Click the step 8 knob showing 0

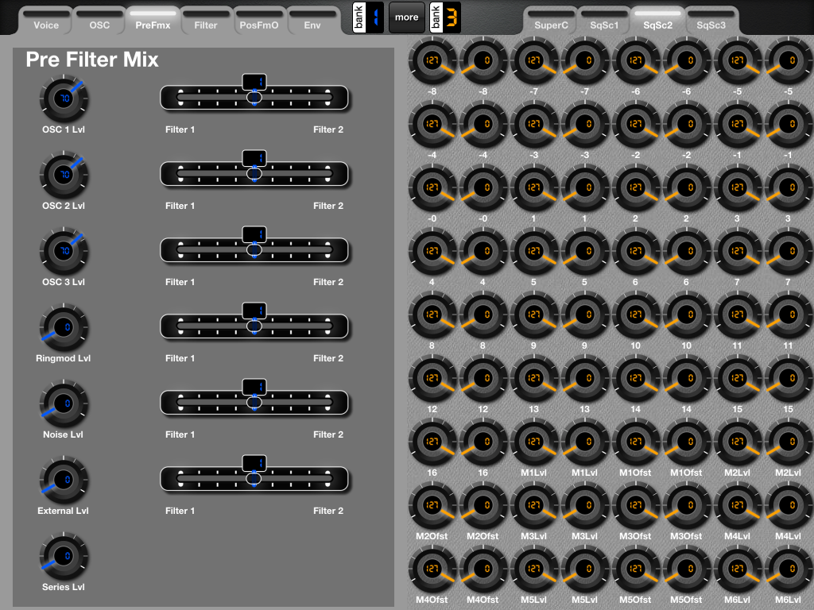pos(483,315)
